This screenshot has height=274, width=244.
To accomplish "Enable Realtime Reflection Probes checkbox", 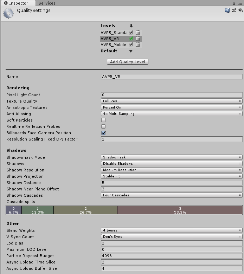I will [x=103, y=126].
